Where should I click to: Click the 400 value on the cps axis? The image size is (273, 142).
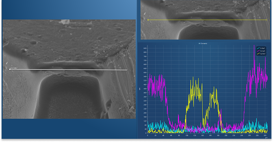pos(145,93)
